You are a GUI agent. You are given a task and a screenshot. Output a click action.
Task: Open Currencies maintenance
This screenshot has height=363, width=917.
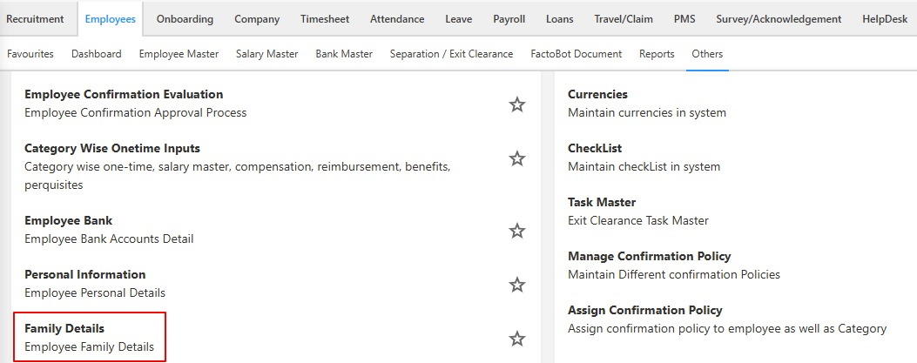pyautogui.click(x=597, y=94)
